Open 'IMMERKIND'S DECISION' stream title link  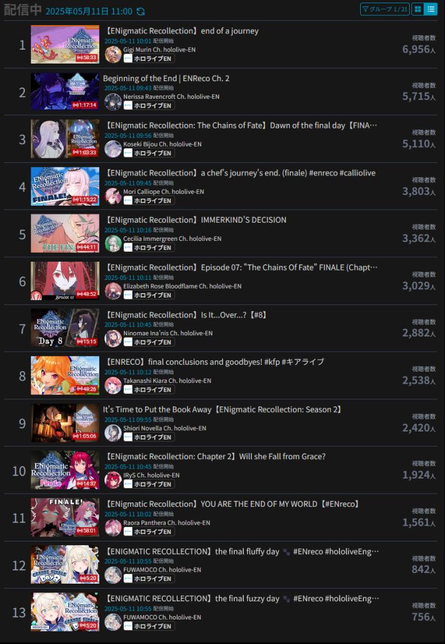click(196, 219)
